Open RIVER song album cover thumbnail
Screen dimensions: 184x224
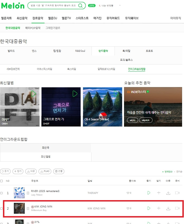[19, 193]
